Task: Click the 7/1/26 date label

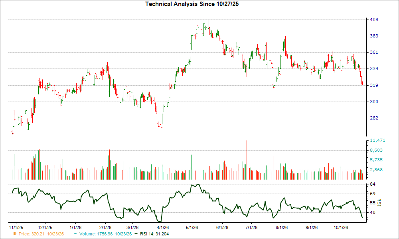Action: [x=251, y=227]
